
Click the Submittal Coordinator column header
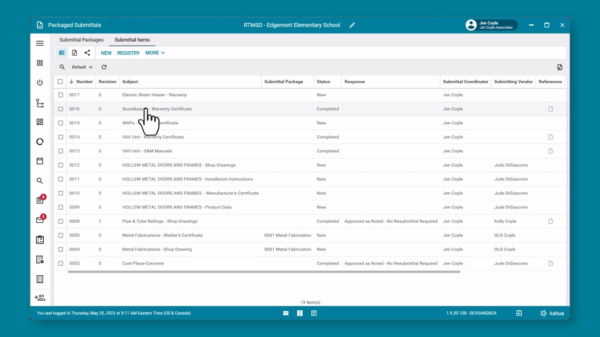pyautogui.click(x=466, y=81)
